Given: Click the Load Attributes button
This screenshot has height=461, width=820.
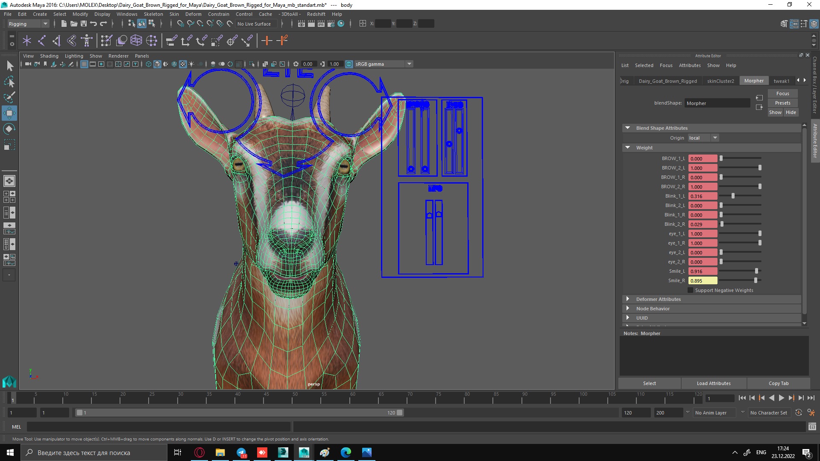Looking at the screenshot, I should 714,383.
